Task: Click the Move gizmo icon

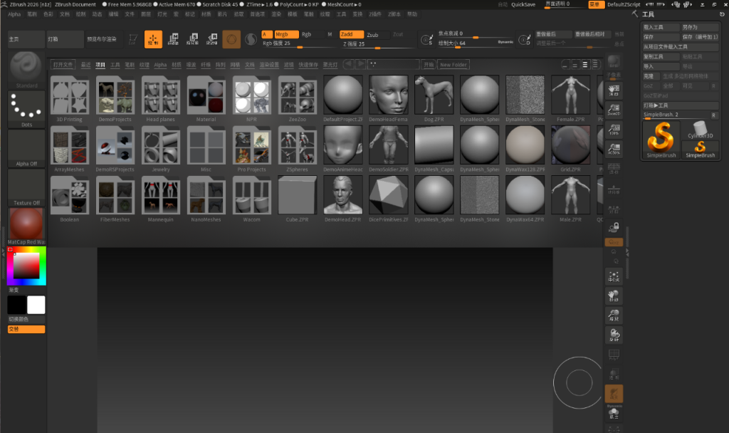Action: (x=173, y=40)
